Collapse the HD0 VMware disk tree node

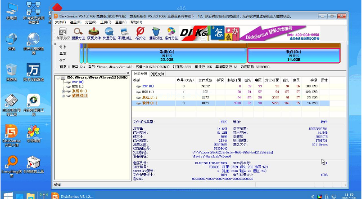[58, 78]
